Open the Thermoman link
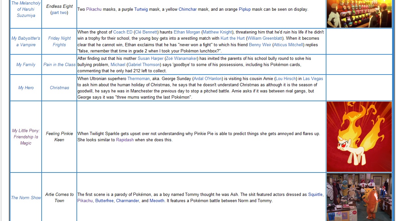Viewport: 398px width, 221px height. click(x=139, y=79)
